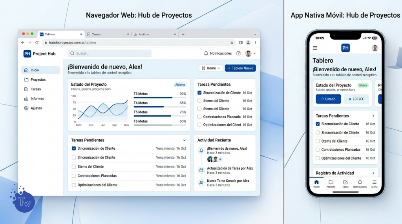Check Contrataciones Planeadas in mobile app

(318, 150)
